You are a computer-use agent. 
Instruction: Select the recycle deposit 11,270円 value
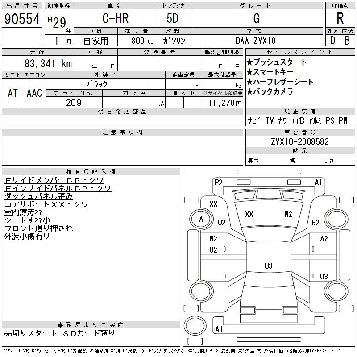222,103
